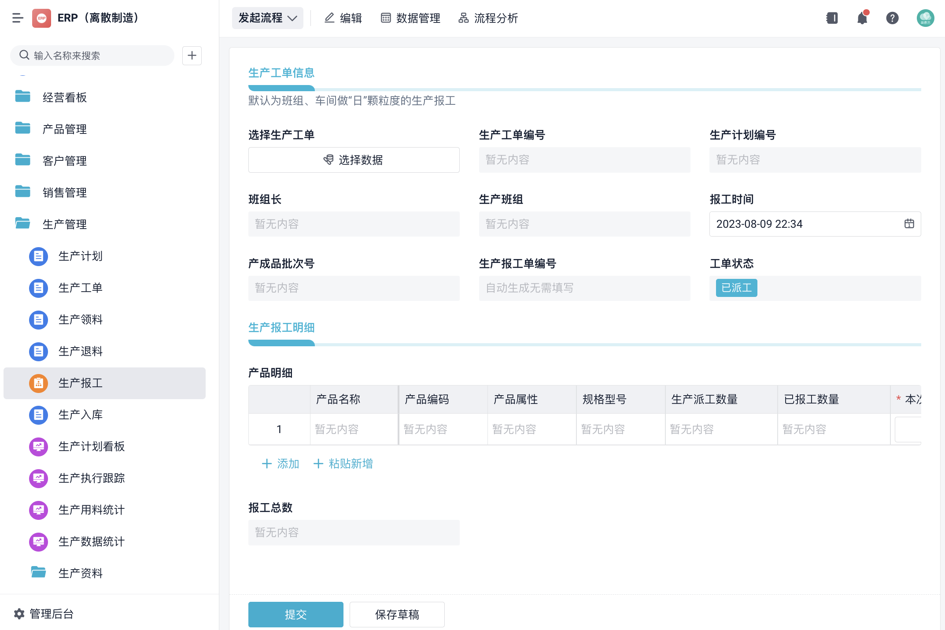
Task: Click the 流程分析 toolbar icon
Action: click(463, 18)
